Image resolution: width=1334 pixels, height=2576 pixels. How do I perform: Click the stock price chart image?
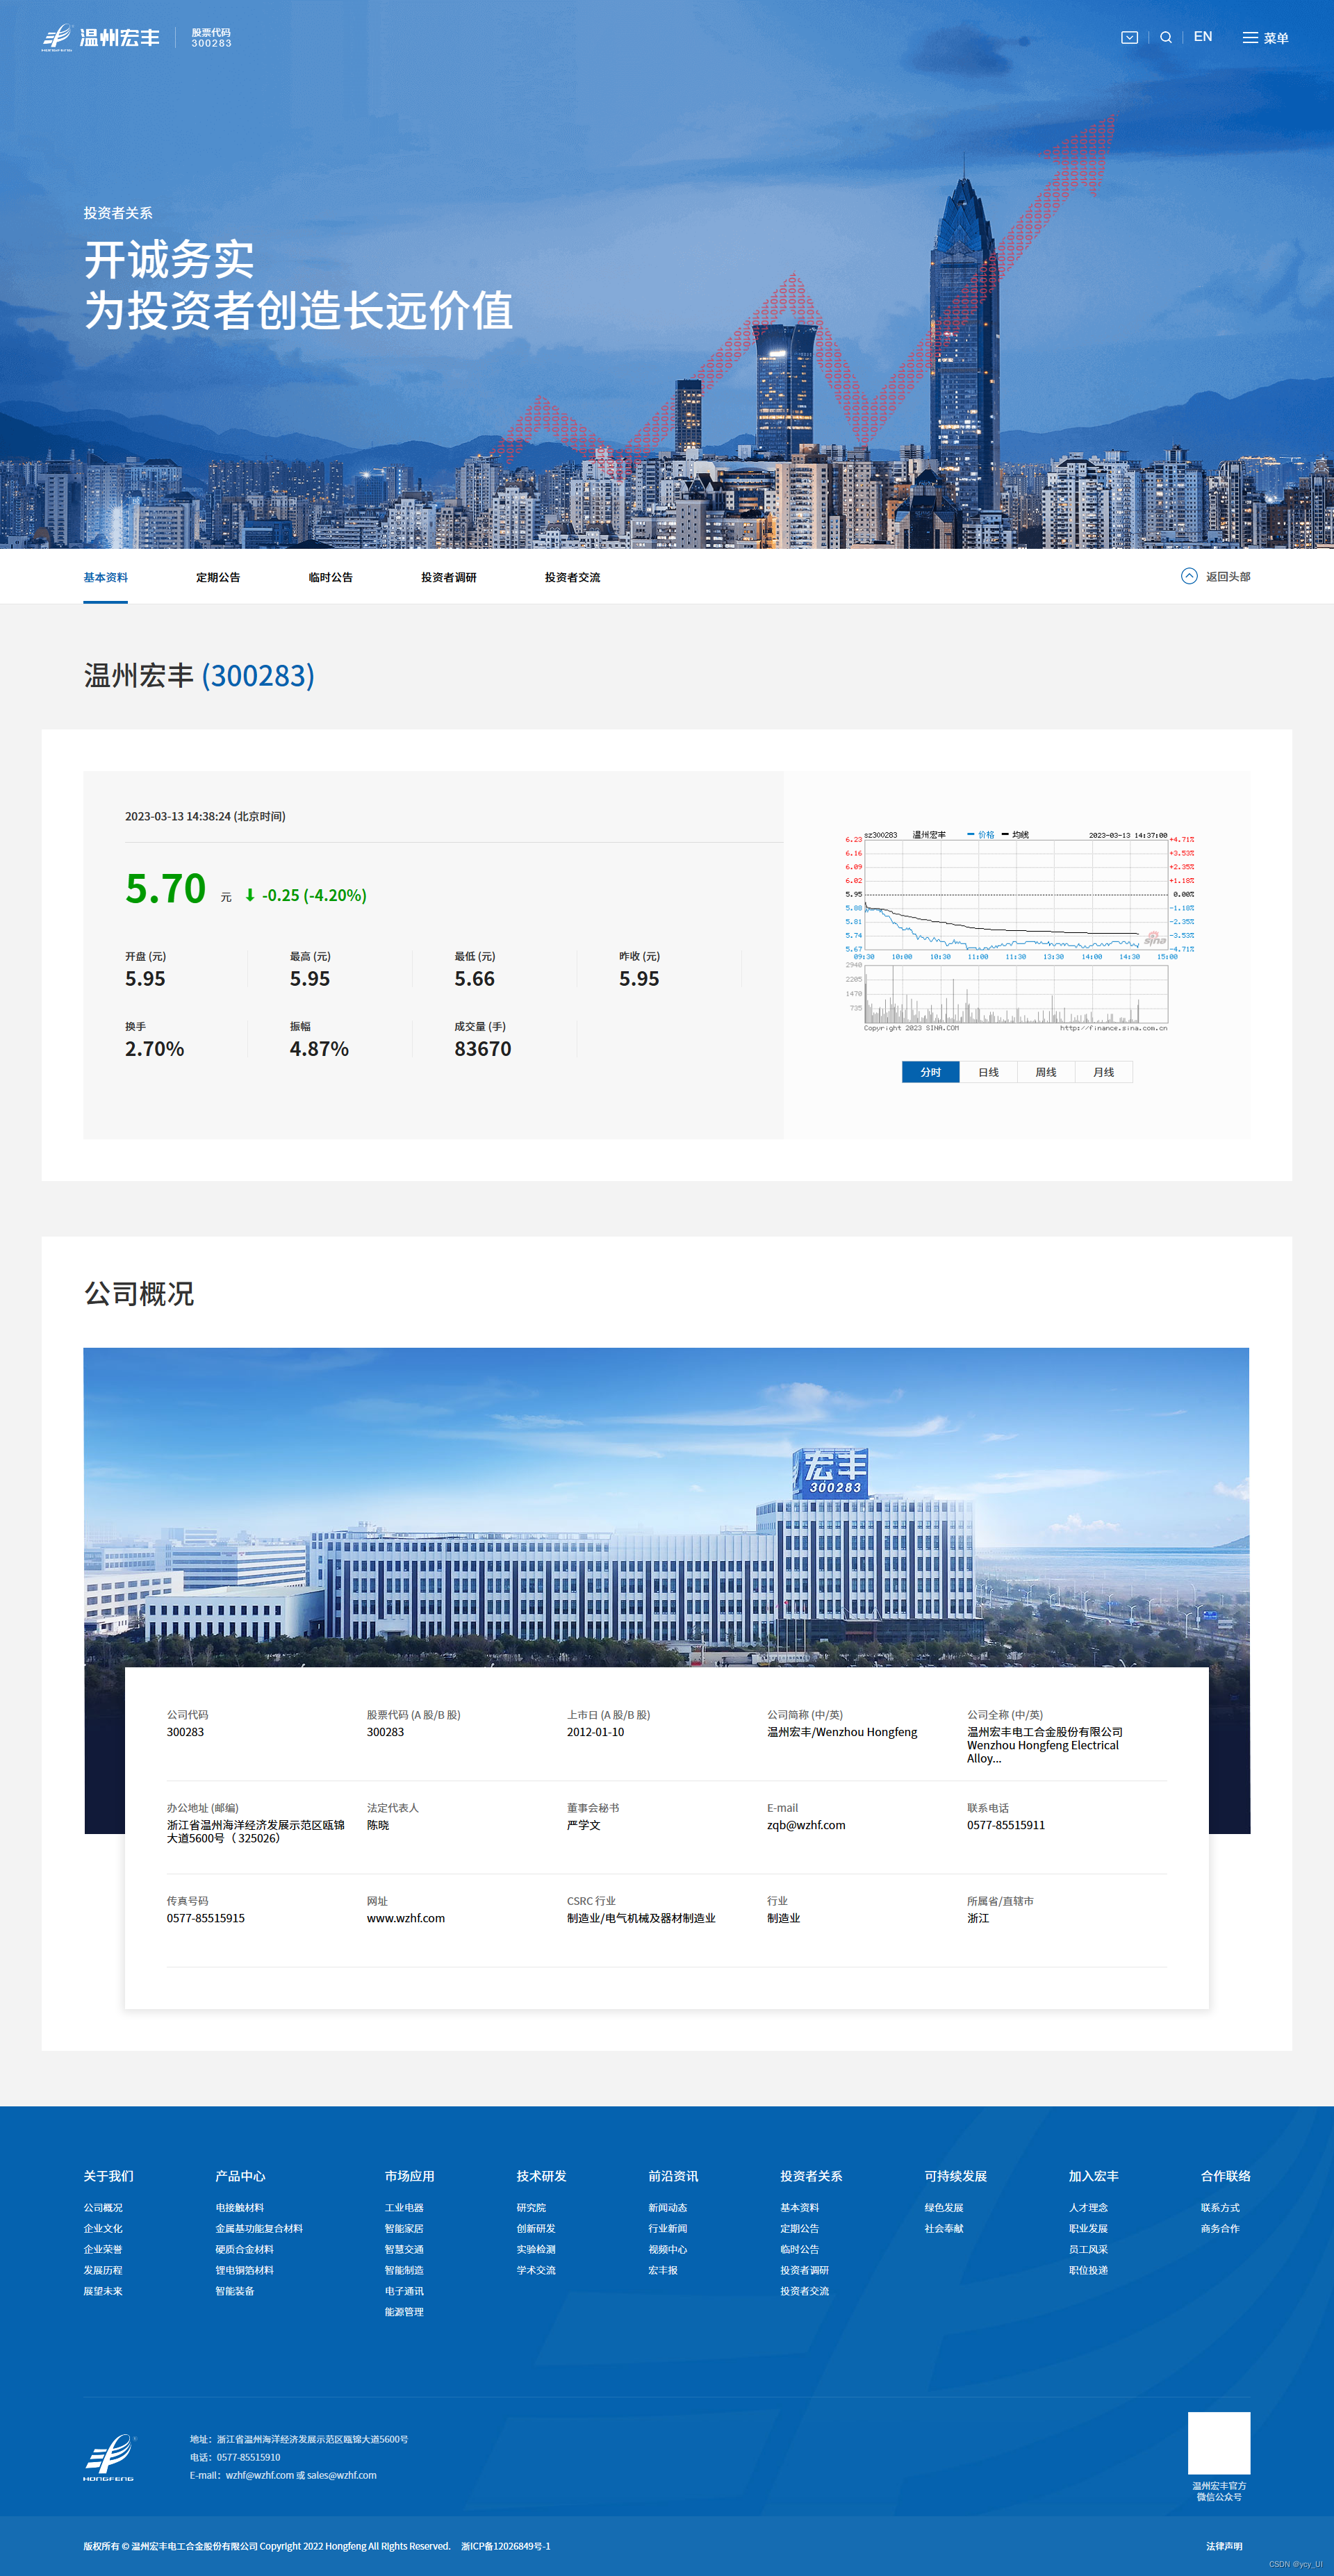coord(1019,931)
